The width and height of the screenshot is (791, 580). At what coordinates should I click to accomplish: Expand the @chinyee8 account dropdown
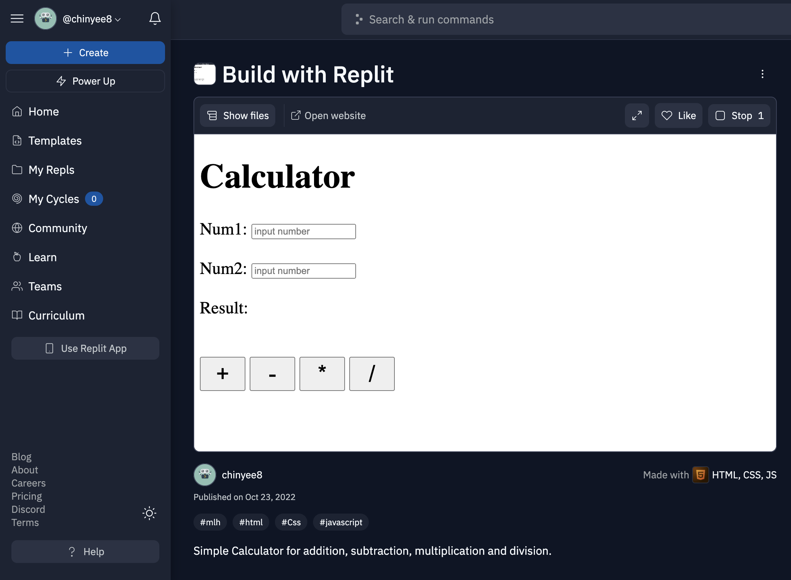click(92, 19)
